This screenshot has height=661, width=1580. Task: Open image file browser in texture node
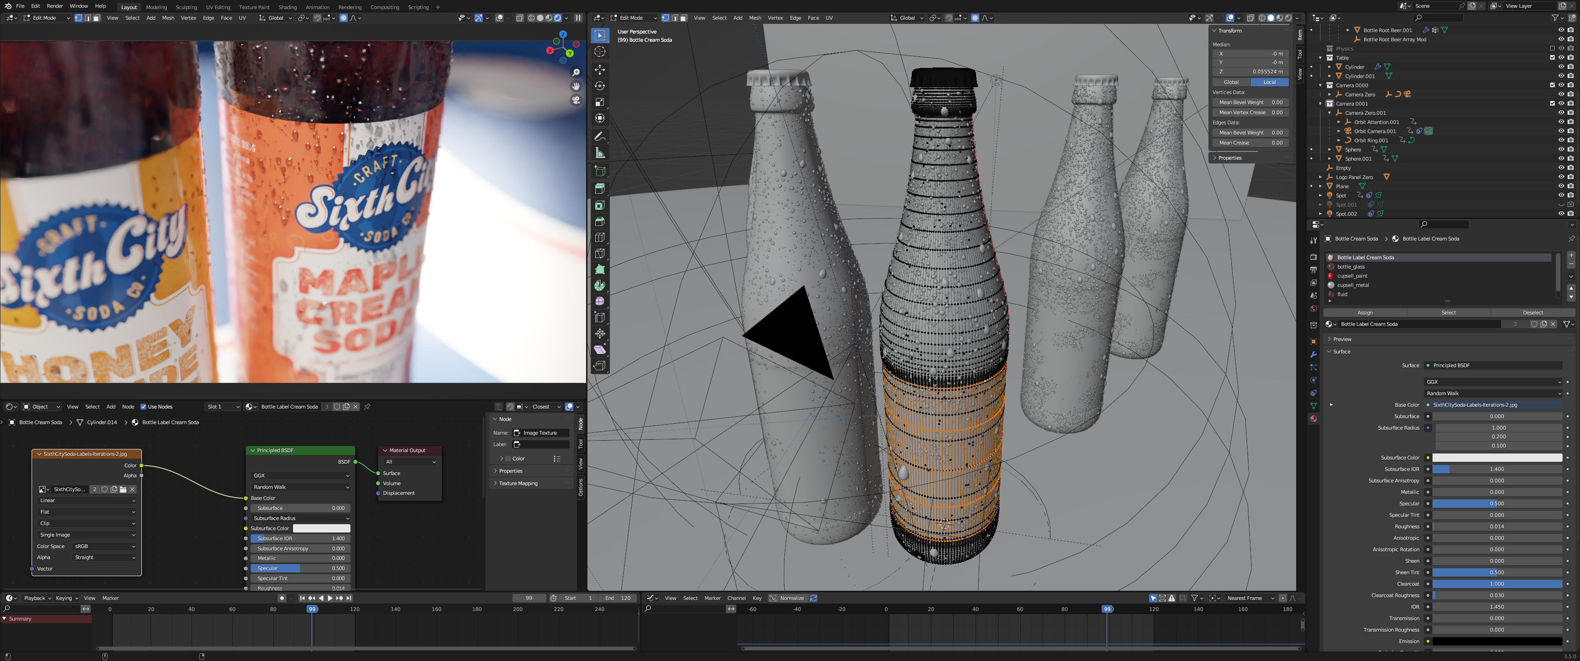[123, 489]
